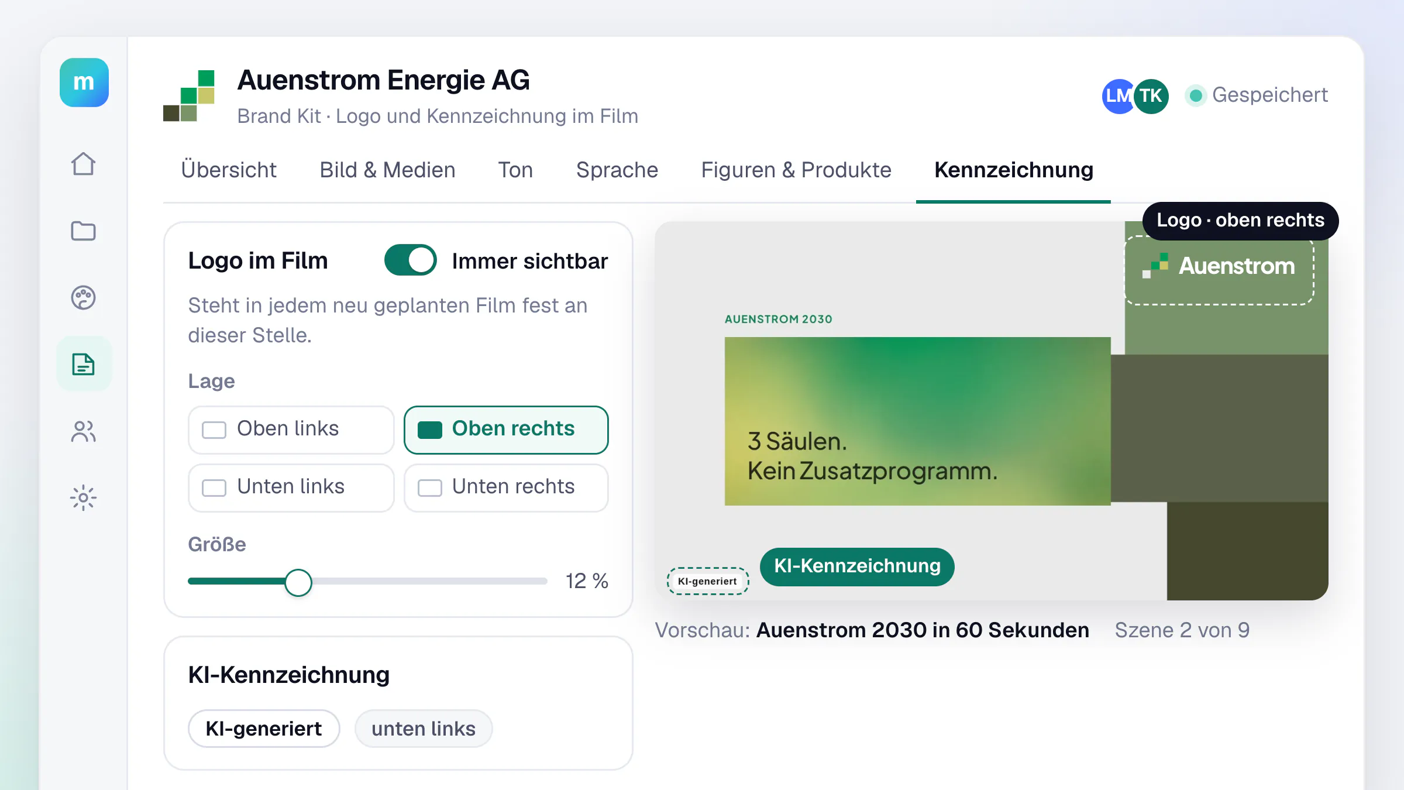Select the document icon in sidebar
The height and width of the screenshot is (790, 1404).
point(84,364)
